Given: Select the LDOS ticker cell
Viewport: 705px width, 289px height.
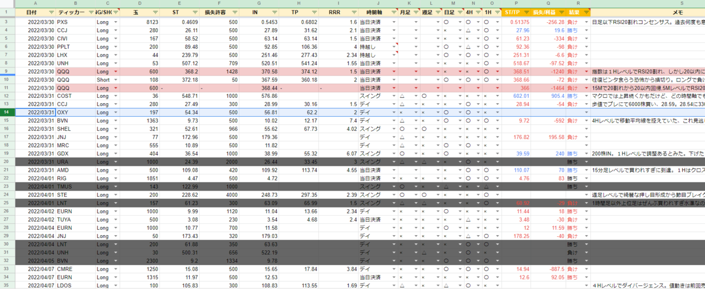Looking at the screenshot, I should (75, 284).
